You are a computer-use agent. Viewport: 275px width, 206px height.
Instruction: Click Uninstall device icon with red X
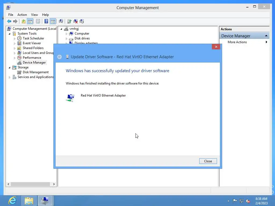tap(75, 21)
